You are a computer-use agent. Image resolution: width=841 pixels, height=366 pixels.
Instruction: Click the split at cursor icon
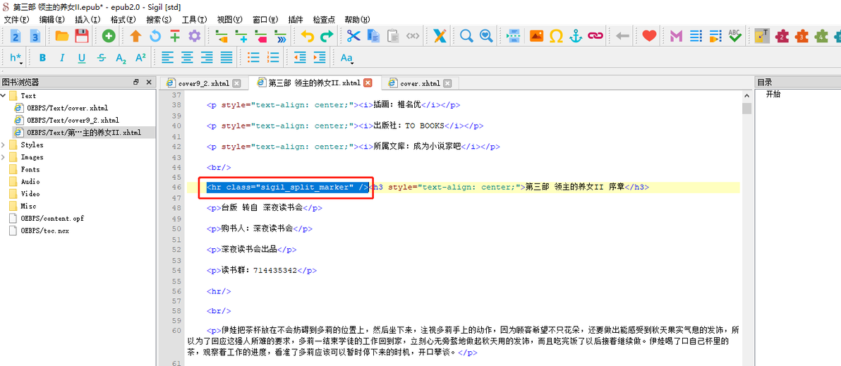pos(514,36)
